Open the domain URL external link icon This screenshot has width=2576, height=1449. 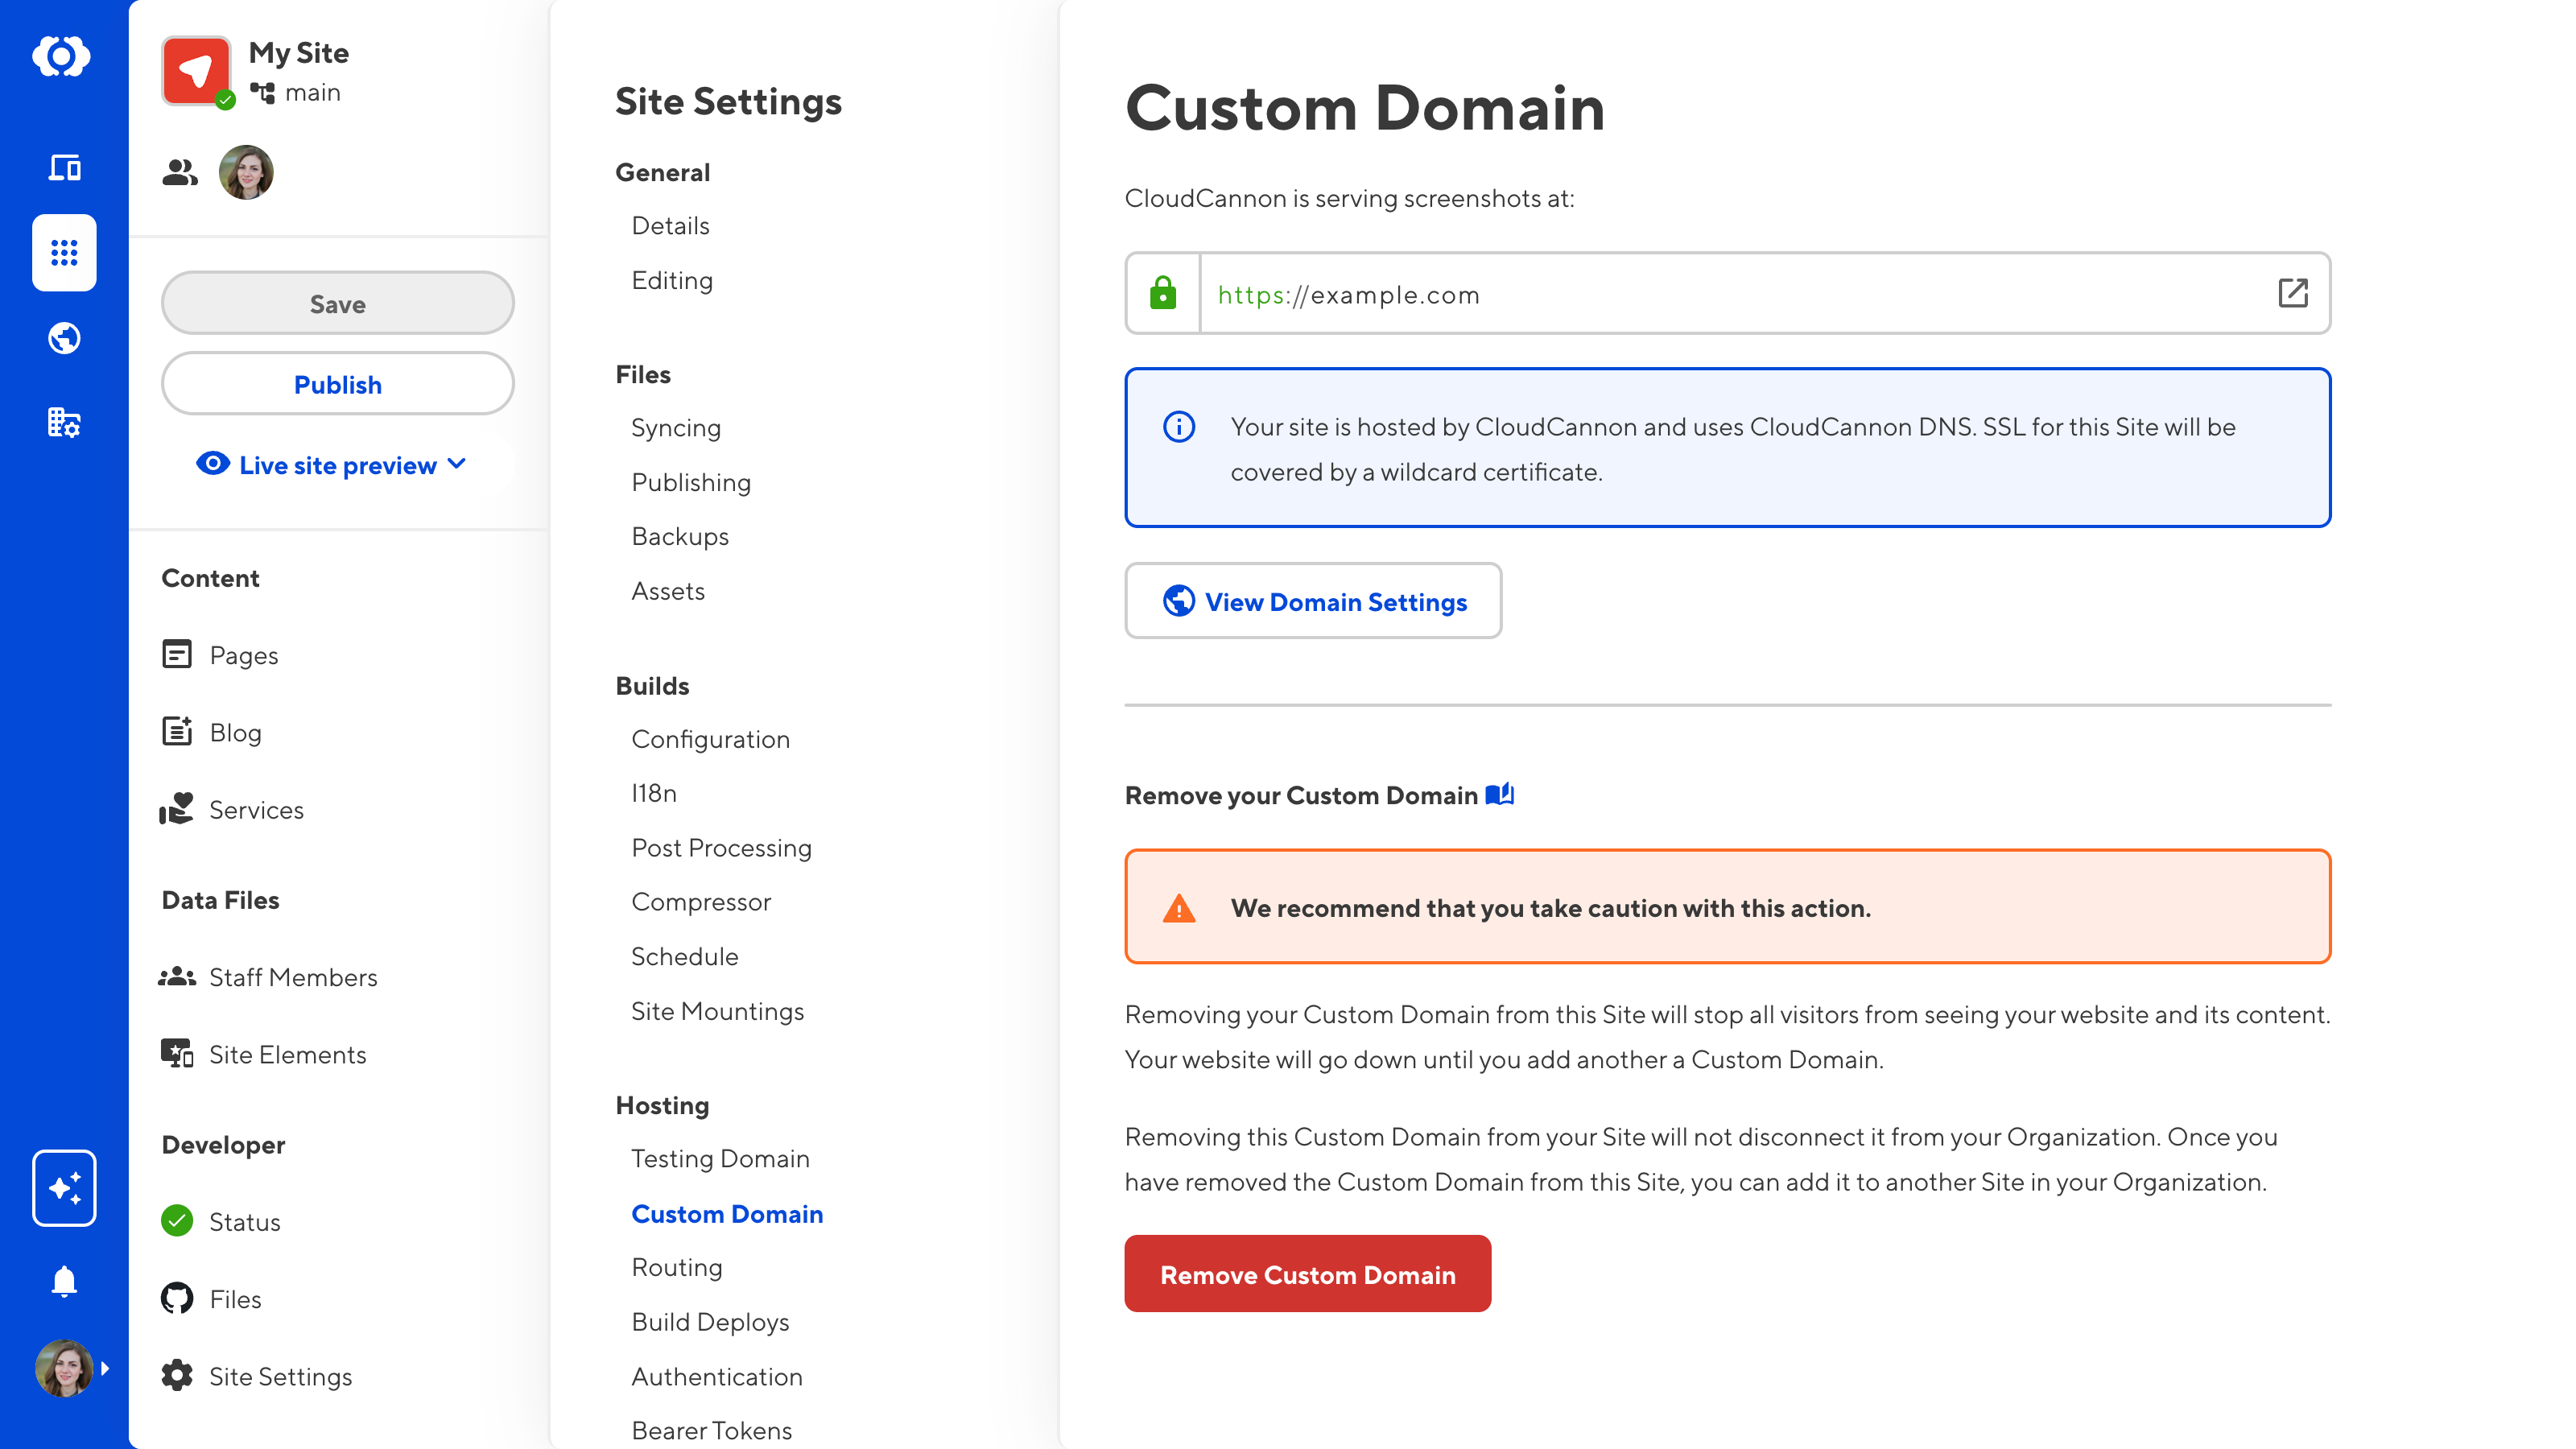coord(2292,293)
